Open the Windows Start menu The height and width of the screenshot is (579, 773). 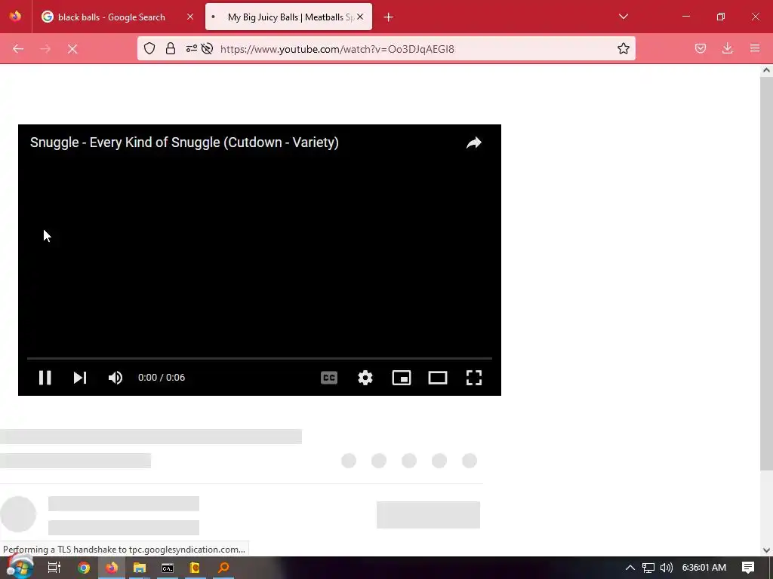20,568
